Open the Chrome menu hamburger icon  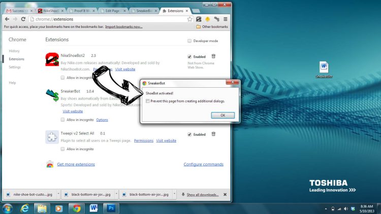[225, 19]
